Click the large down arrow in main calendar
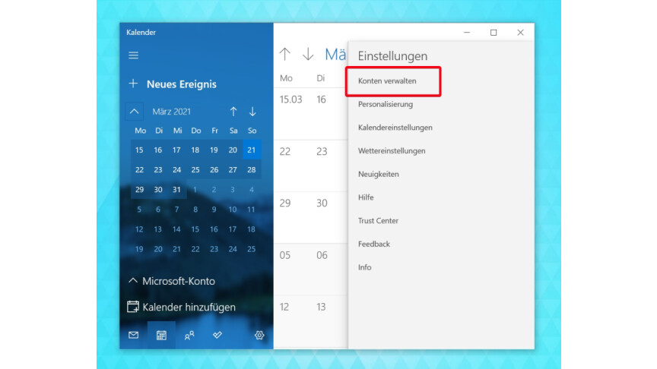The height and width of the screenshot is (369, 657). (x=308, y=54)
